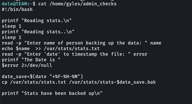Click the read -p name prompt line

[81, 43]
